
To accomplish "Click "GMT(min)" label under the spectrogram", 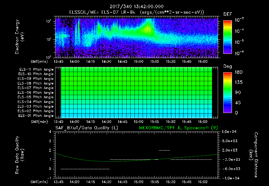I will [39, 61].
